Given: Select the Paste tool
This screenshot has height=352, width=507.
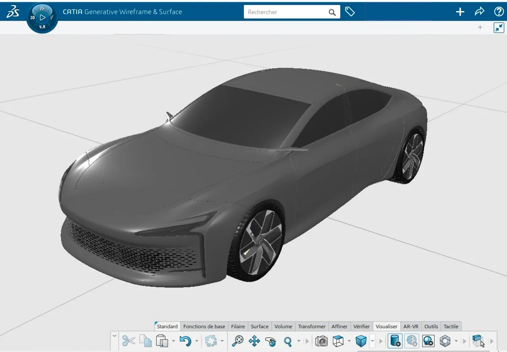Looking at the screenshot, I should [162, 341].
